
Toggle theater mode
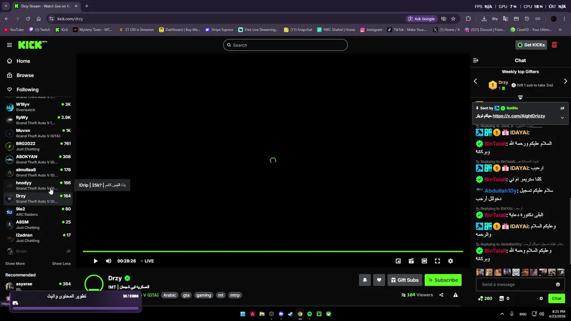click(424, 261)
